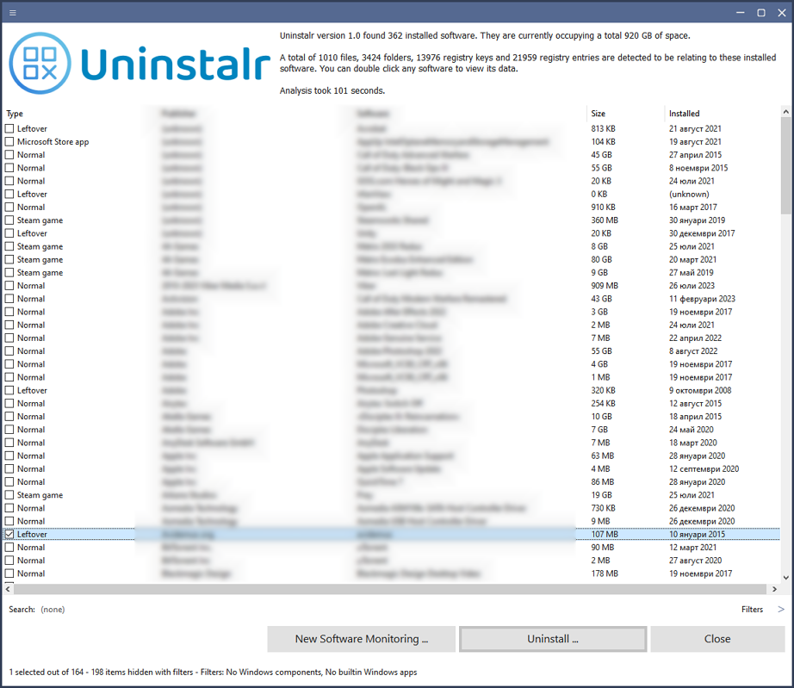Expand the Filters arrow
This screenshot has width=794, height=688.
(x=781, y=609)
